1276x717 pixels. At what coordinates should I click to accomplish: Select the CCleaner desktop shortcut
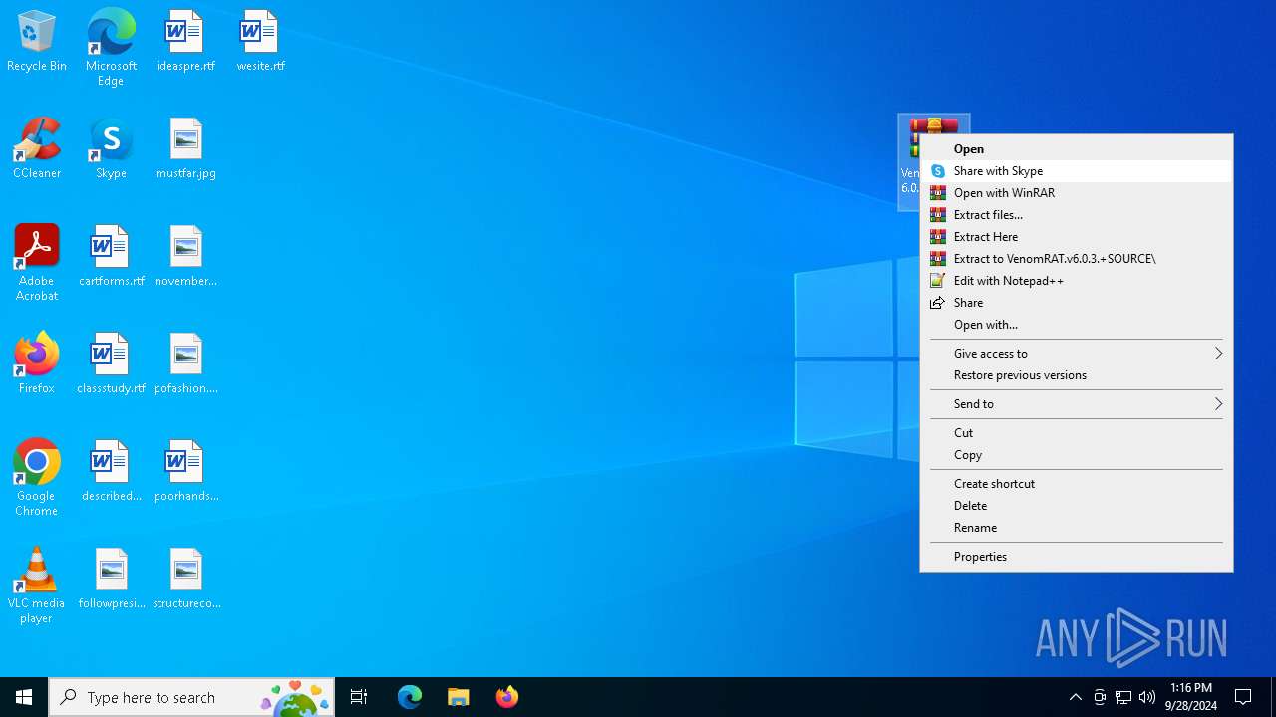click(x=37, y=148)
